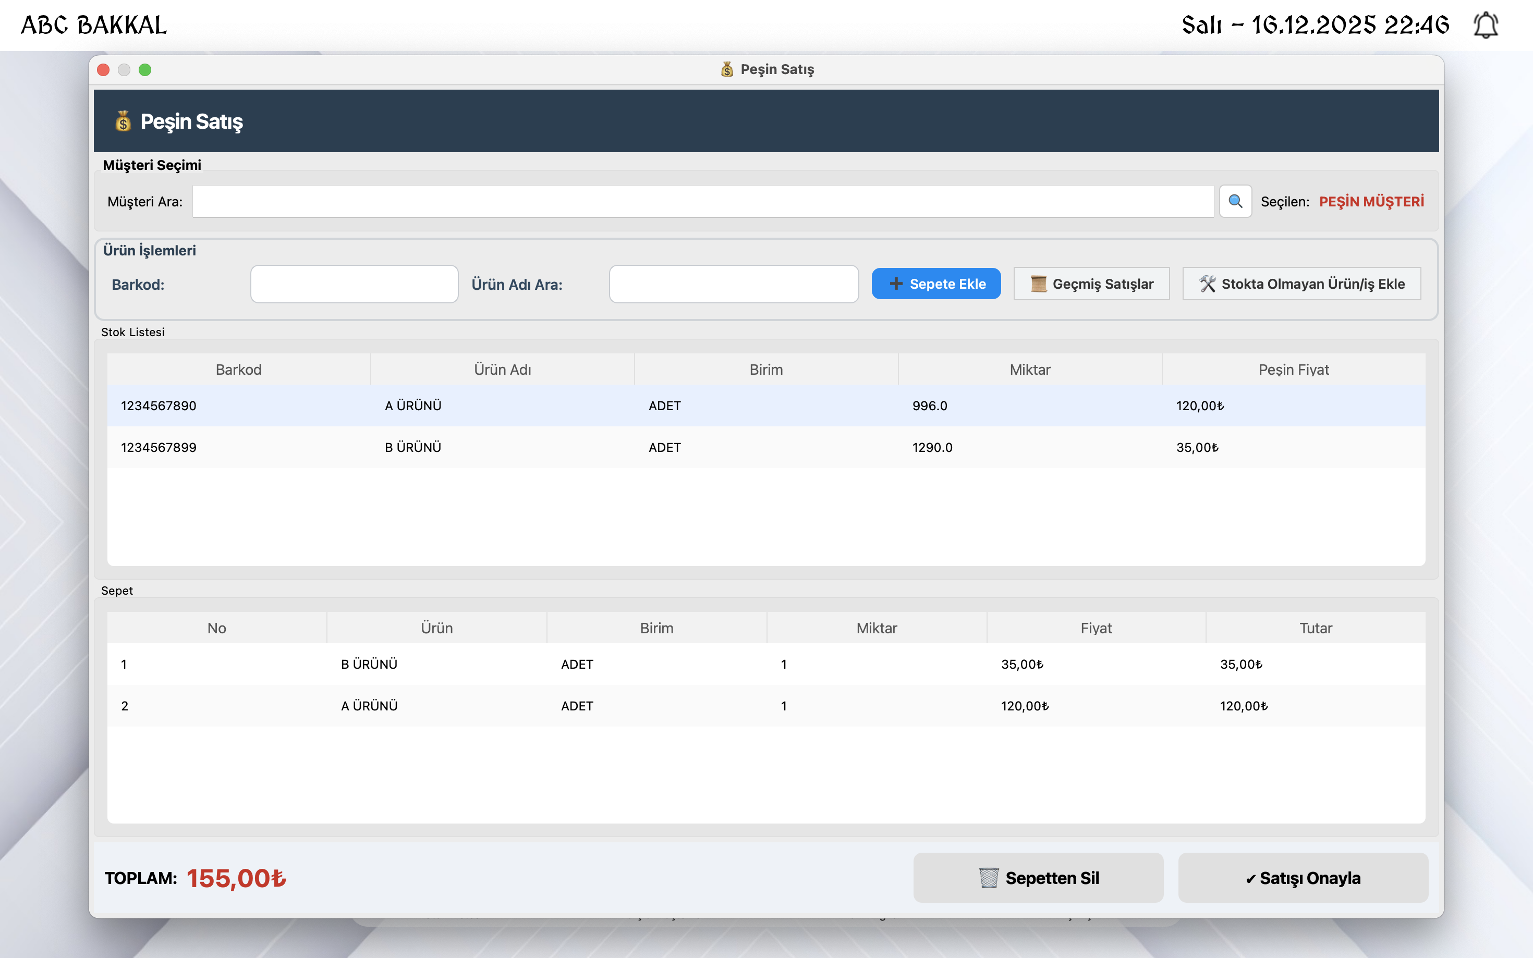Select B ÜRÜNÜ row in stock list
This screenshot has height=958, width=1533.
412,447
